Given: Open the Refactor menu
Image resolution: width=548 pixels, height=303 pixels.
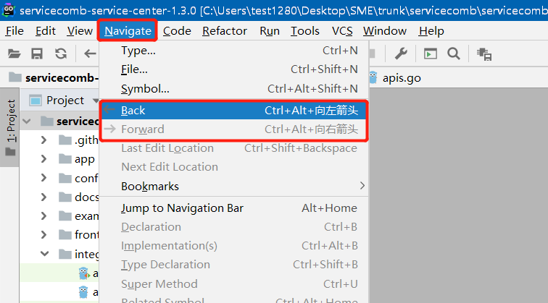Looking at the screenshot, I should coord(225,31).
